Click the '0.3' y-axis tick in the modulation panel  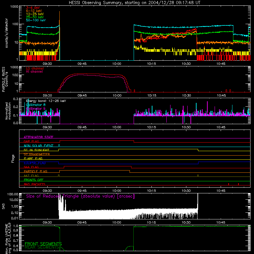[16, 99]
